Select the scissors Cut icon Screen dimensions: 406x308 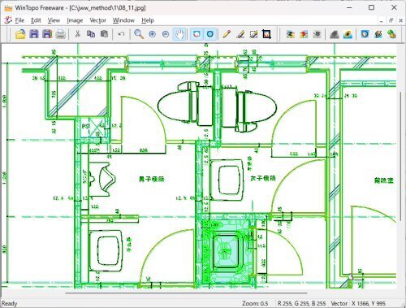pos(77,34)
